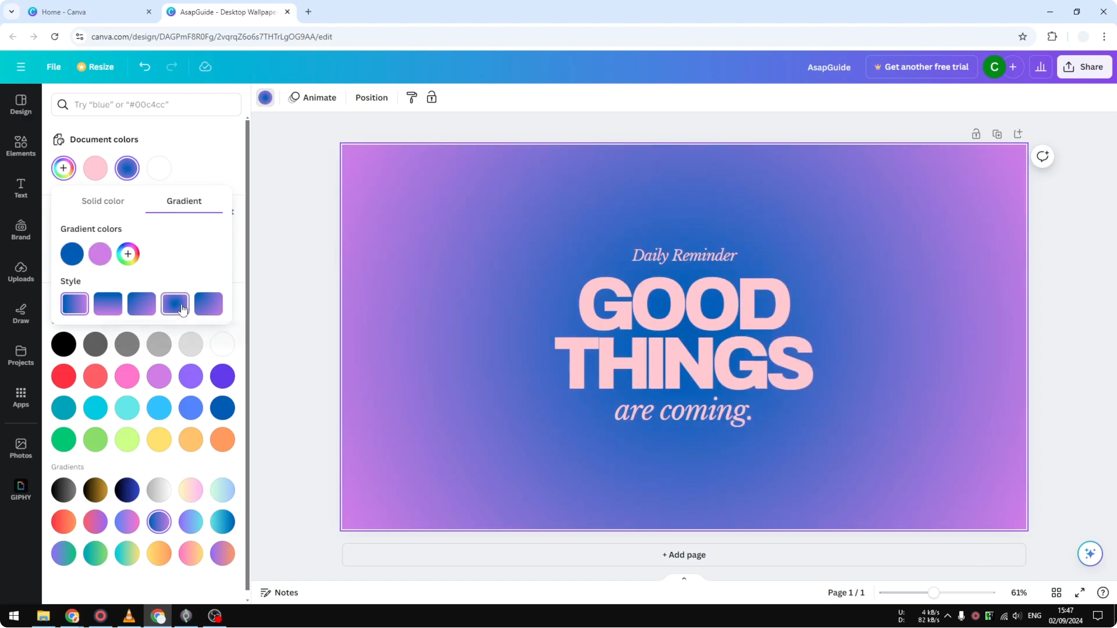This screenshot has height=628, width=1117.
Task: Click the color search input field
Action: [x=146, y=104]
